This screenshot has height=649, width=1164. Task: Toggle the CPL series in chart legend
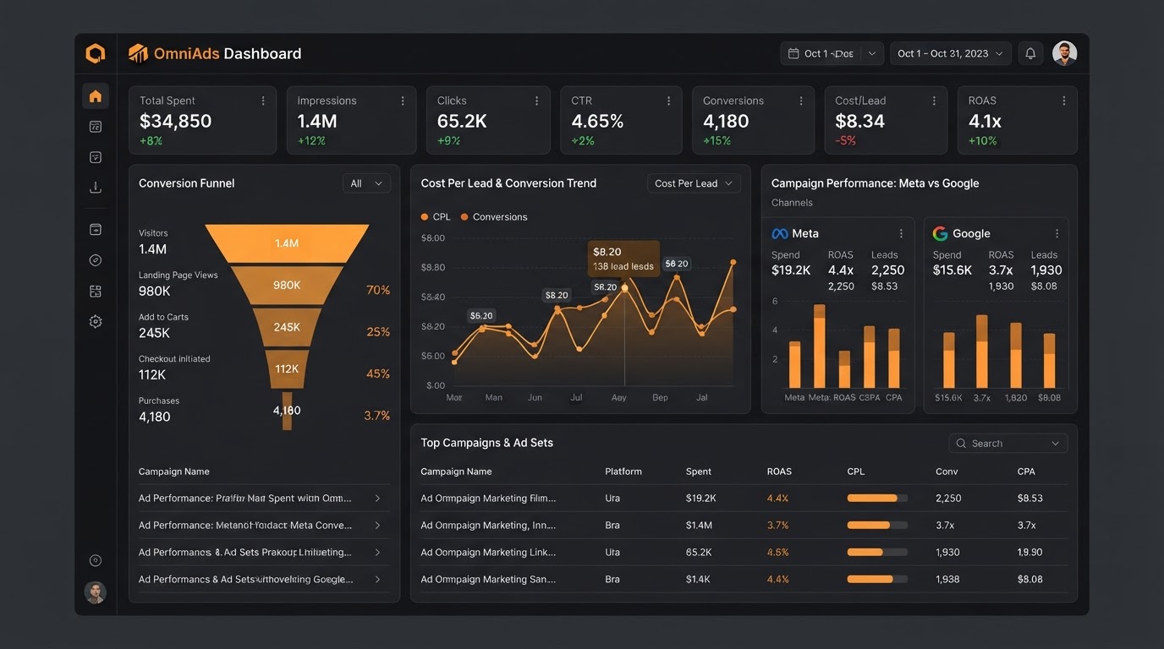point(436,217)
